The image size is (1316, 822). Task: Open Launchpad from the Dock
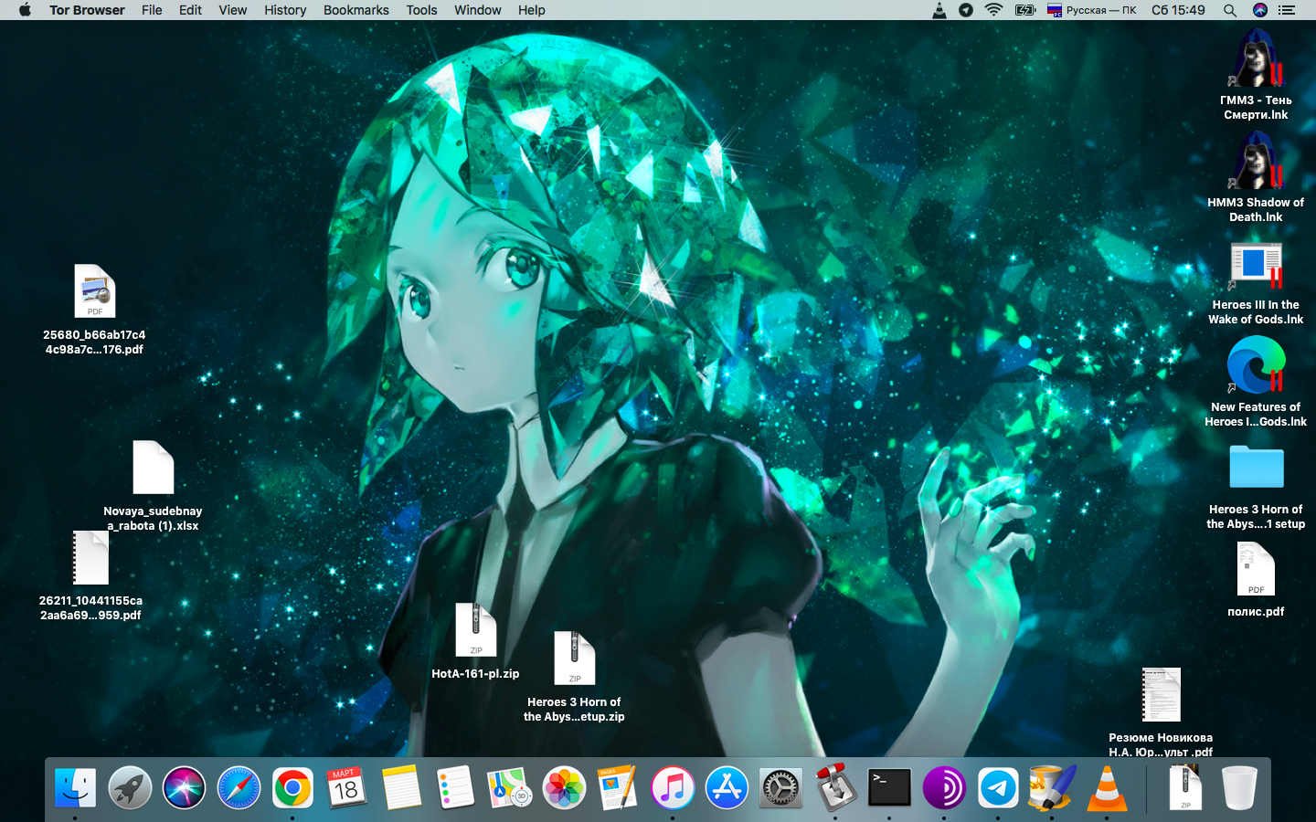tap(130, 787)
